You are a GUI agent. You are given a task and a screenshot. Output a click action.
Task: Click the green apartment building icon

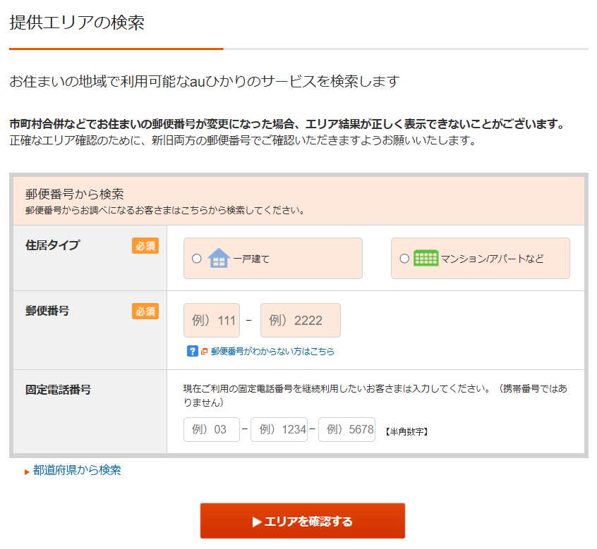pos(426,258)
